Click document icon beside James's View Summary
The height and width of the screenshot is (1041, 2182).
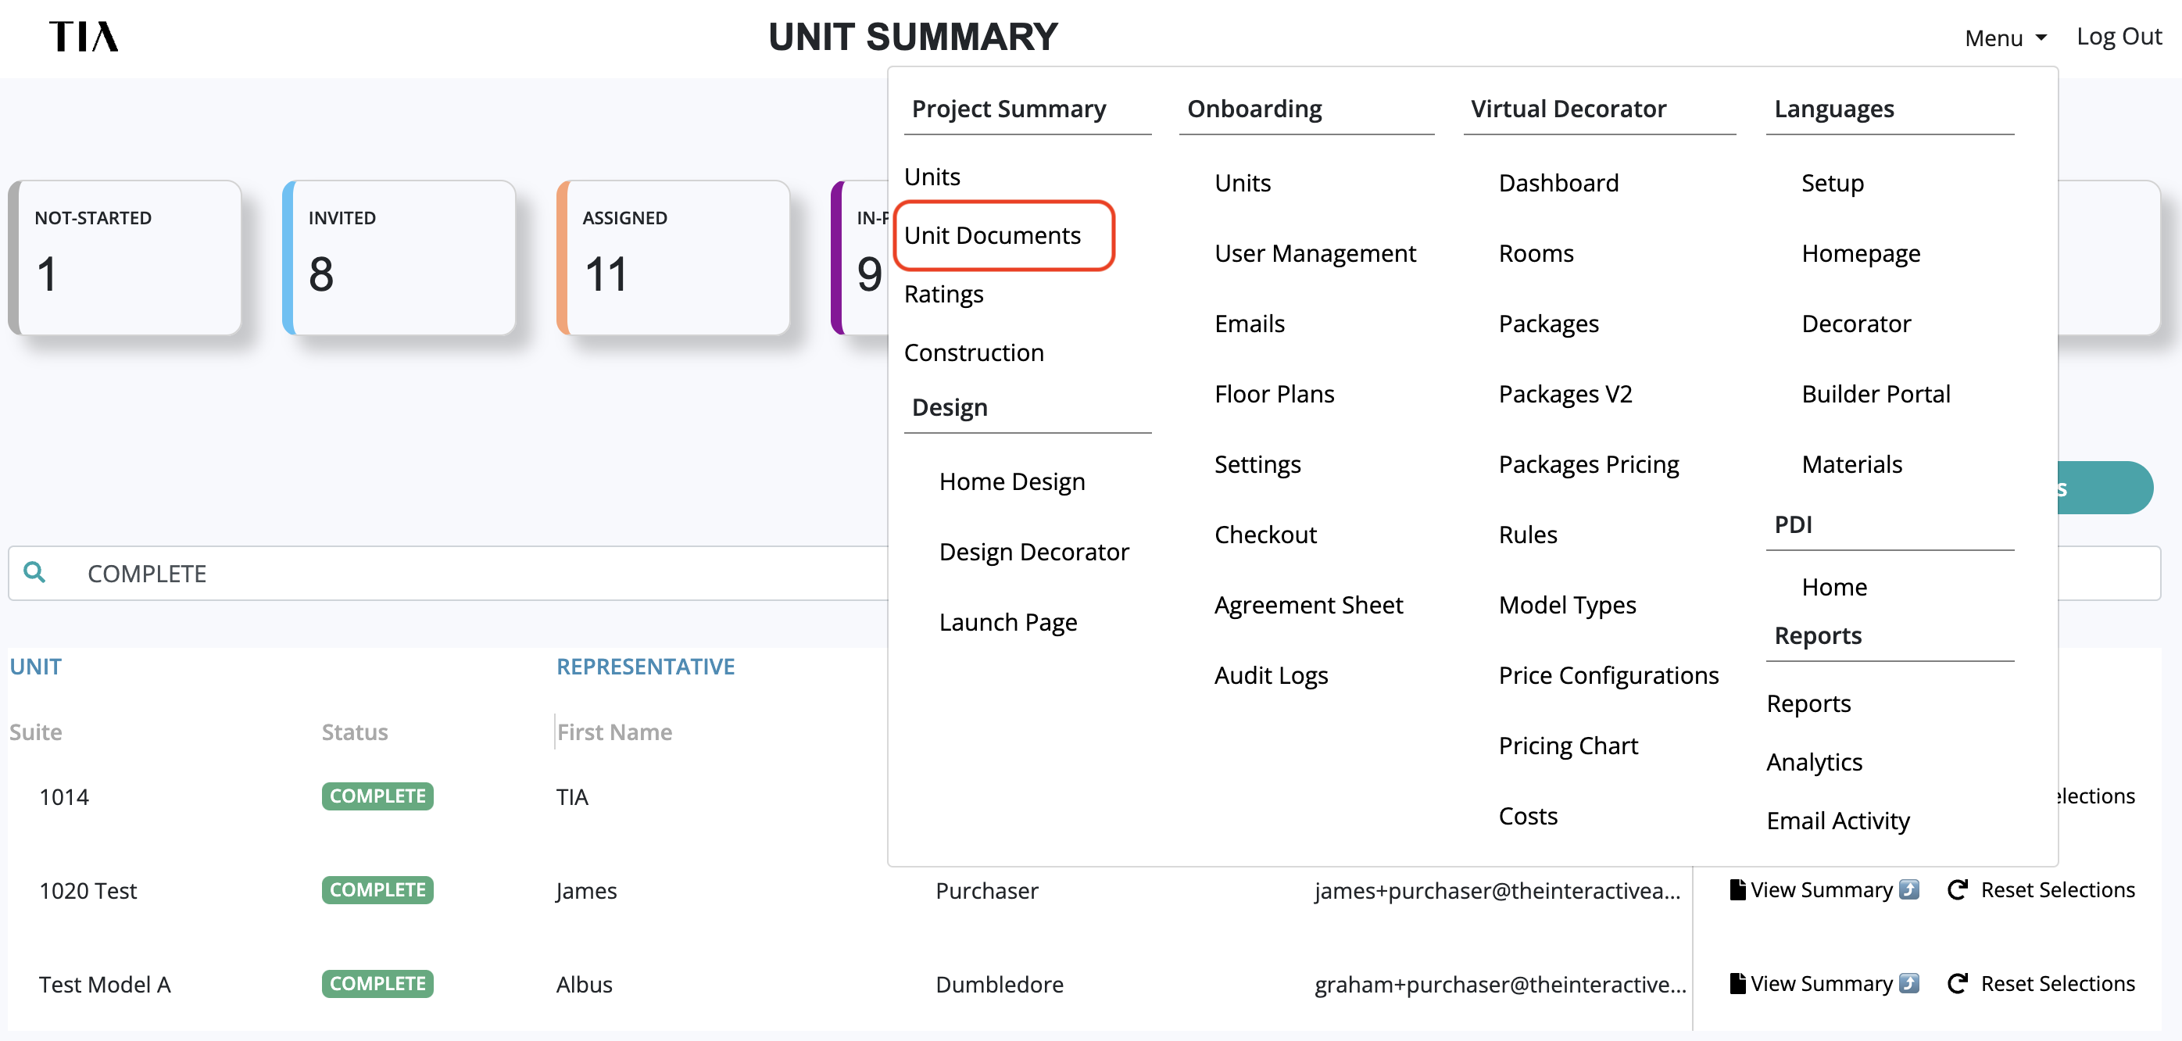(x=1737, y=889)
